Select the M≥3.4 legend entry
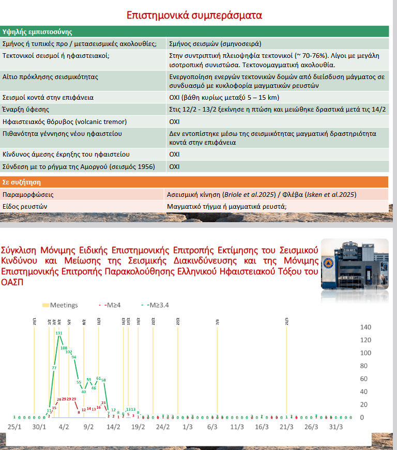The width and height of the screenshot is (397, 450). pos(156,305)
